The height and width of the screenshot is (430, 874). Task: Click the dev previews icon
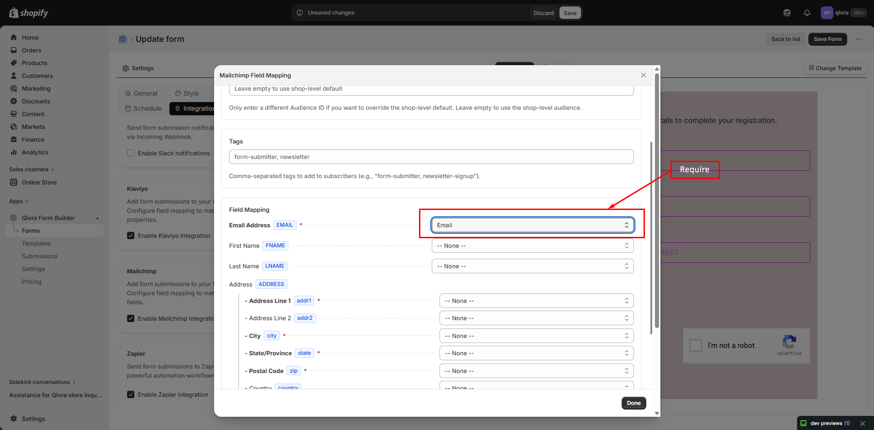[803, 423]
